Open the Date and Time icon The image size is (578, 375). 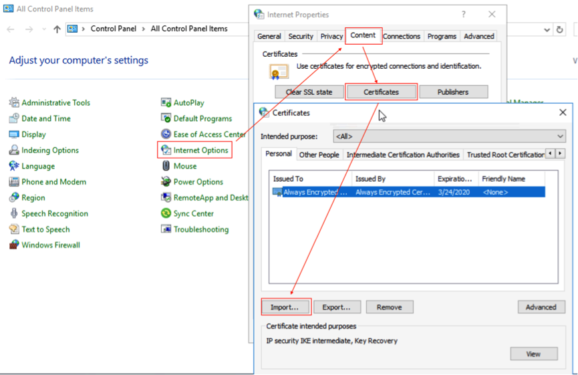(x=14, y=118)
